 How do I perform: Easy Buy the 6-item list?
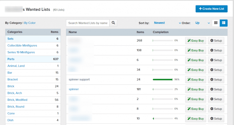[x=196, y=60]
